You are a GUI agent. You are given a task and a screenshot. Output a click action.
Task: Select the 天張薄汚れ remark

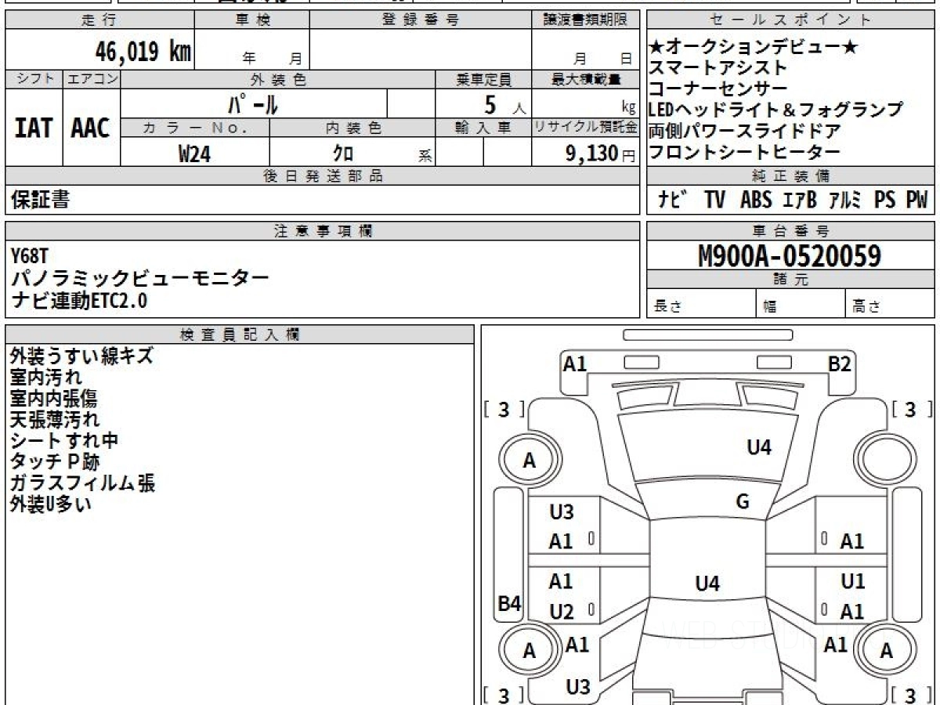pos(55,419)
